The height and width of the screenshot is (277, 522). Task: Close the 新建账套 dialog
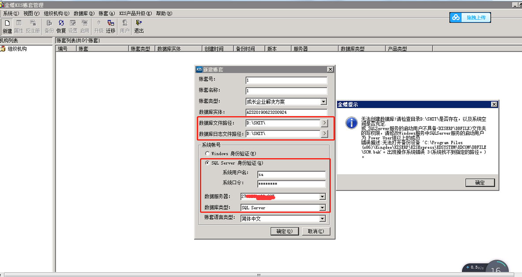(x=330, y=69)
